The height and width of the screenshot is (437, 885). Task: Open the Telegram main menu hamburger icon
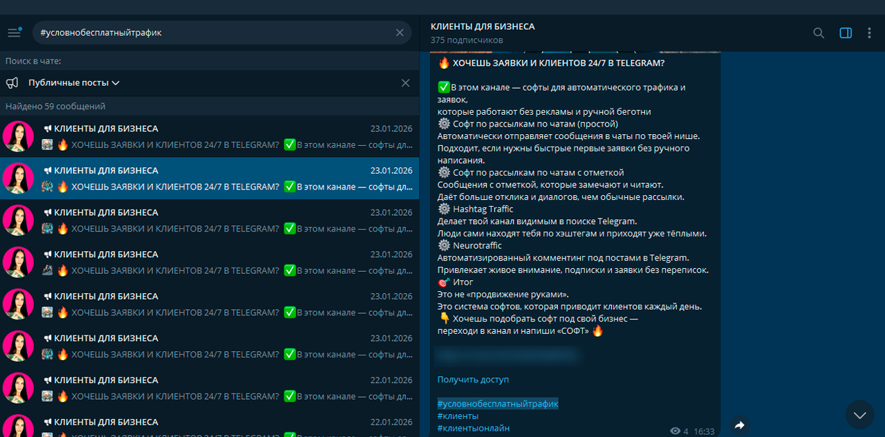[14, 32]
